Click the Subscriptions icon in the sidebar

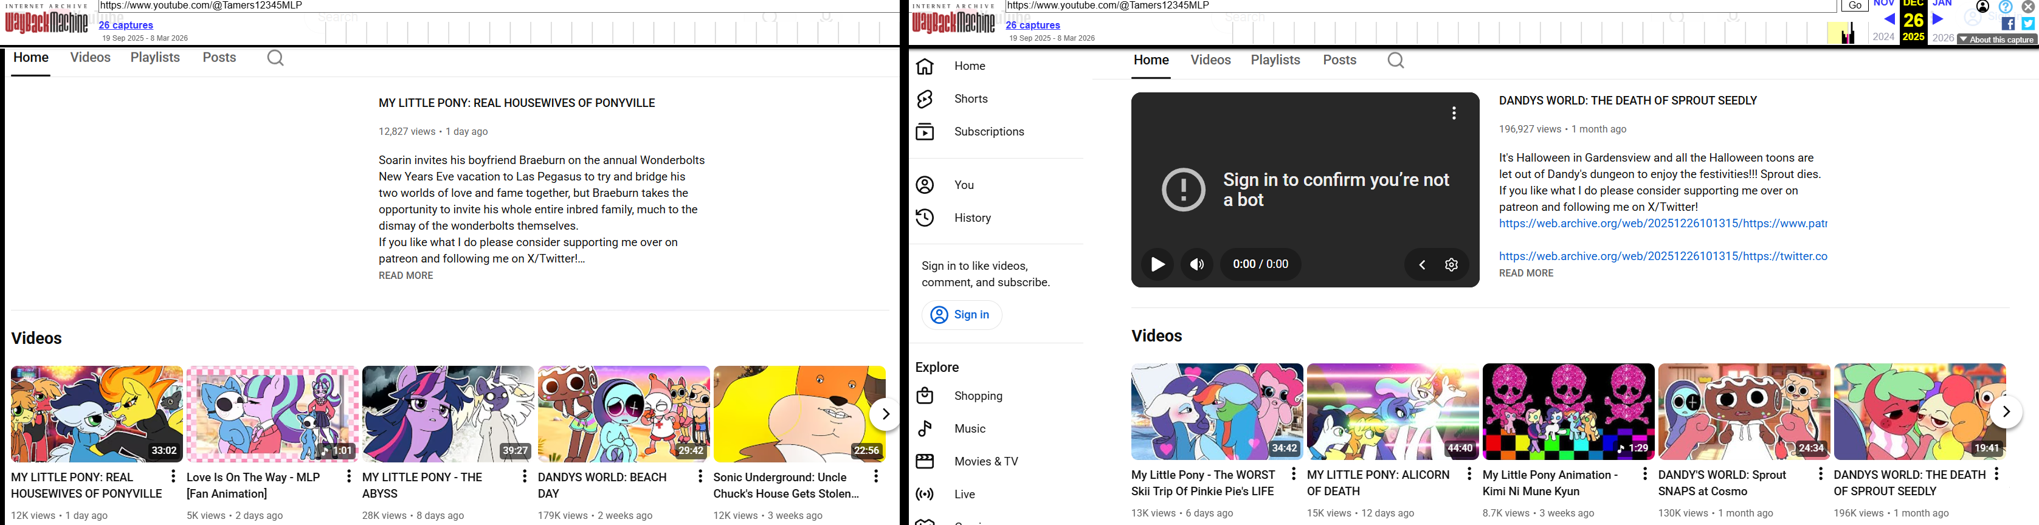tap(925, 131)
